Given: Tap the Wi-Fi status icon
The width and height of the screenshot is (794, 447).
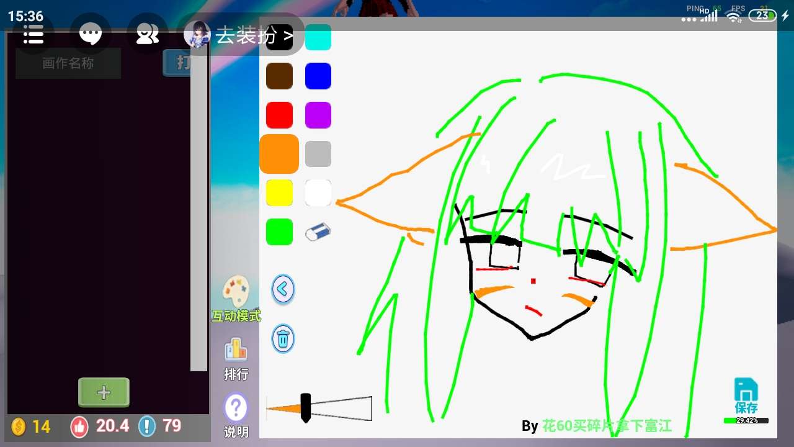Looking at the screenshot, I should pos(734,17).
